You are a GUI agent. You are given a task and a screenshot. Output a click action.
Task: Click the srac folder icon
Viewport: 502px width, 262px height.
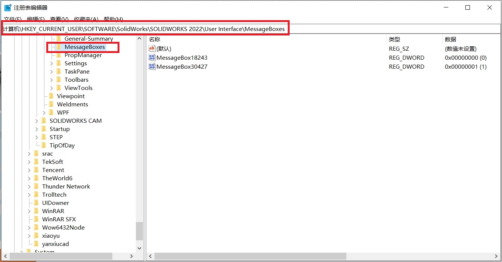click(36, 153)
